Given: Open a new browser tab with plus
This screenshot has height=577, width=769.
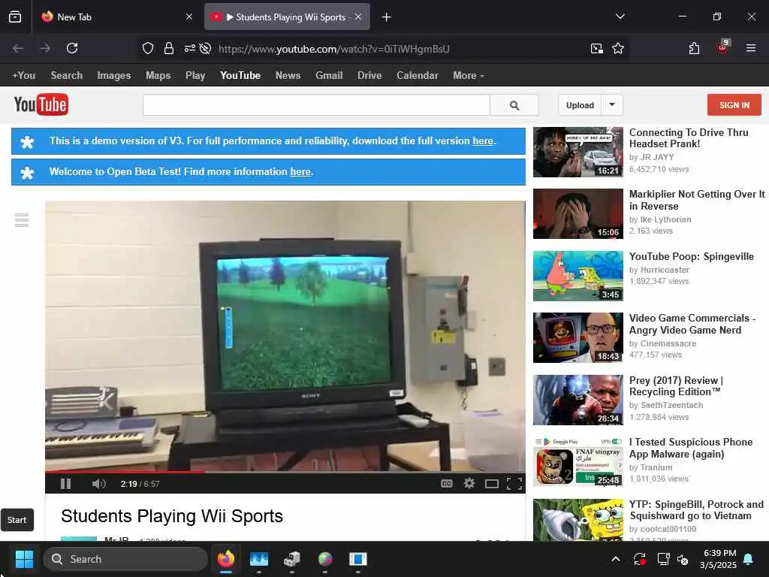Looking at the screenshot, I should (x=387, y=17).
